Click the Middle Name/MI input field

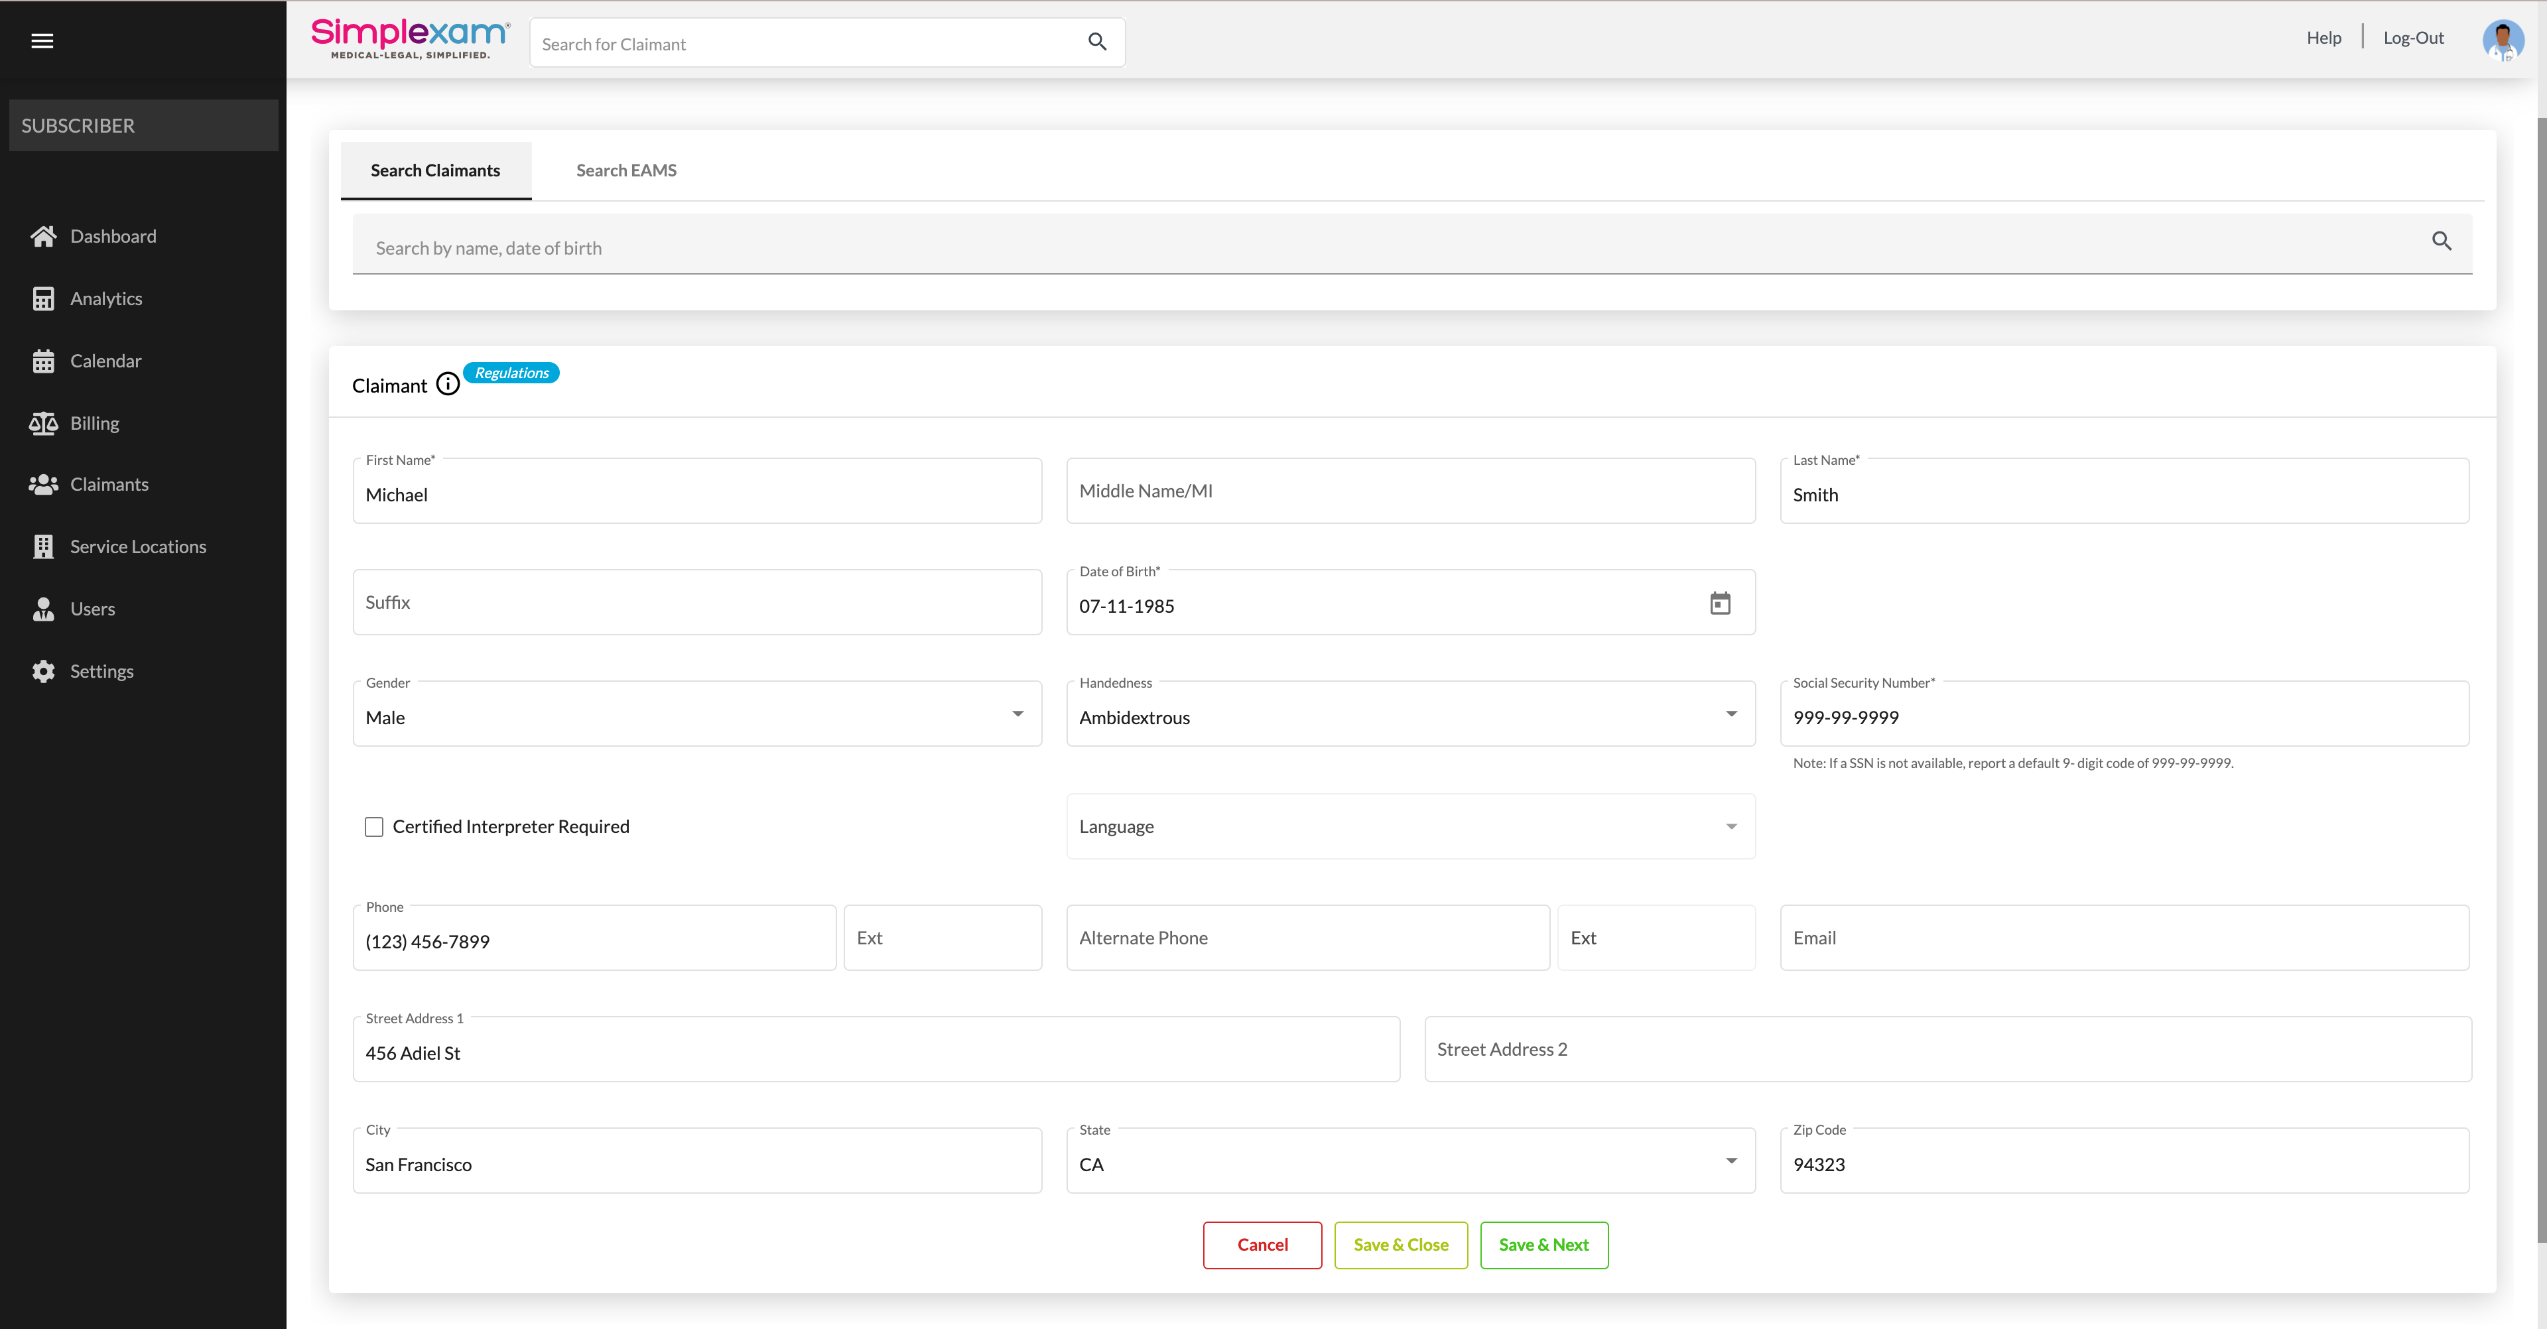click(1410, 491)
